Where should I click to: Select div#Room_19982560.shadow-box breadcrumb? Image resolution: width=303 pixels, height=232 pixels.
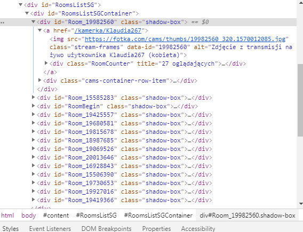click(x=248, y=215)
